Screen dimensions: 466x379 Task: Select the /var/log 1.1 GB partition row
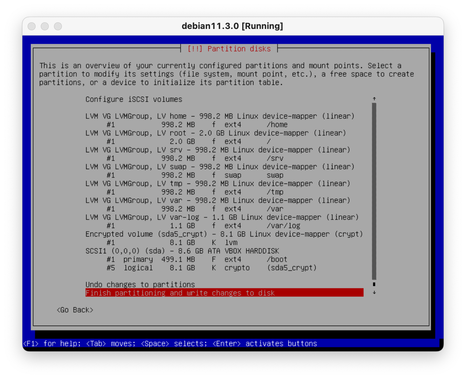tap(203, 226)
